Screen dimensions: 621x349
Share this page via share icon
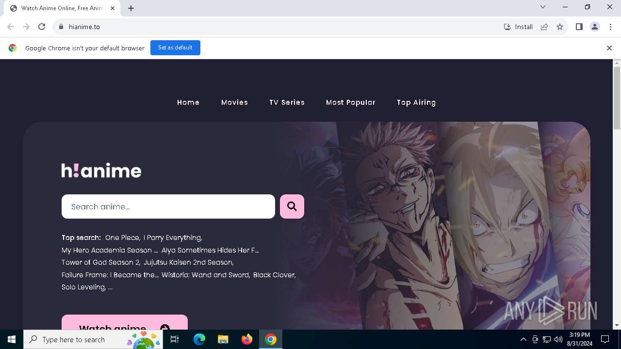(x=544, y=27)
